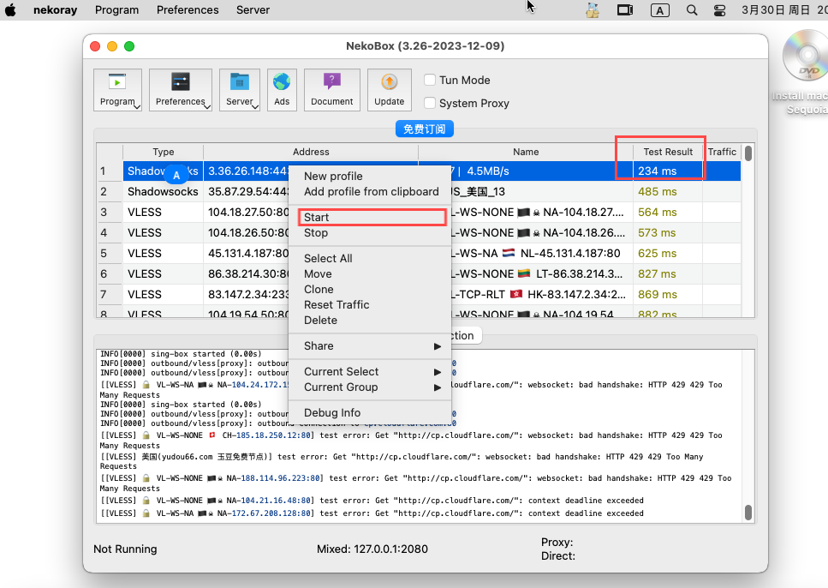Image resolution: width=828 pixels, height=588 pixels.
Task: Click the Update toolbar icon
Action: [390, 89]
